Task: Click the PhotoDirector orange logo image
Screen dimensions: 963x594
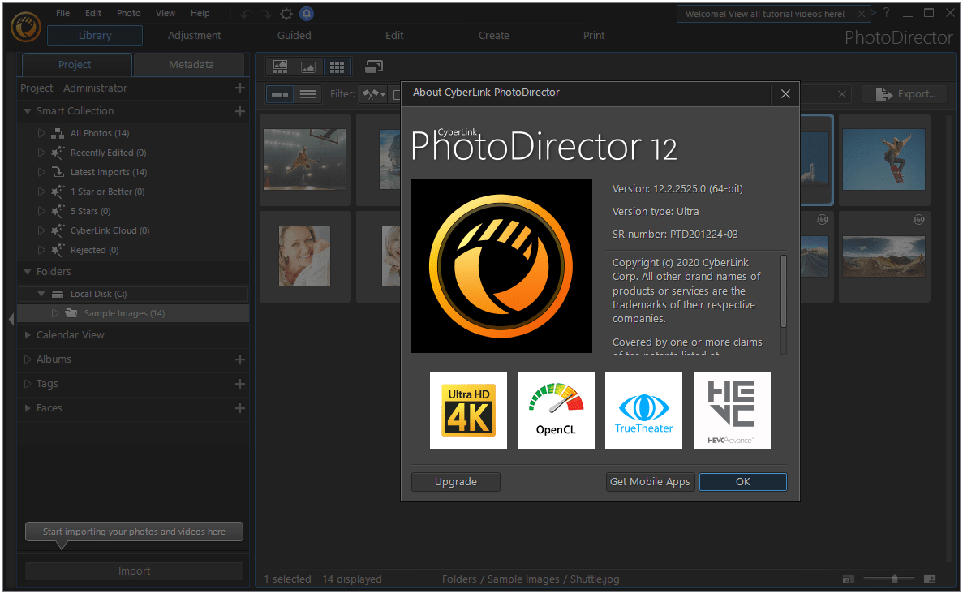Action: click(x=501, y=266)
